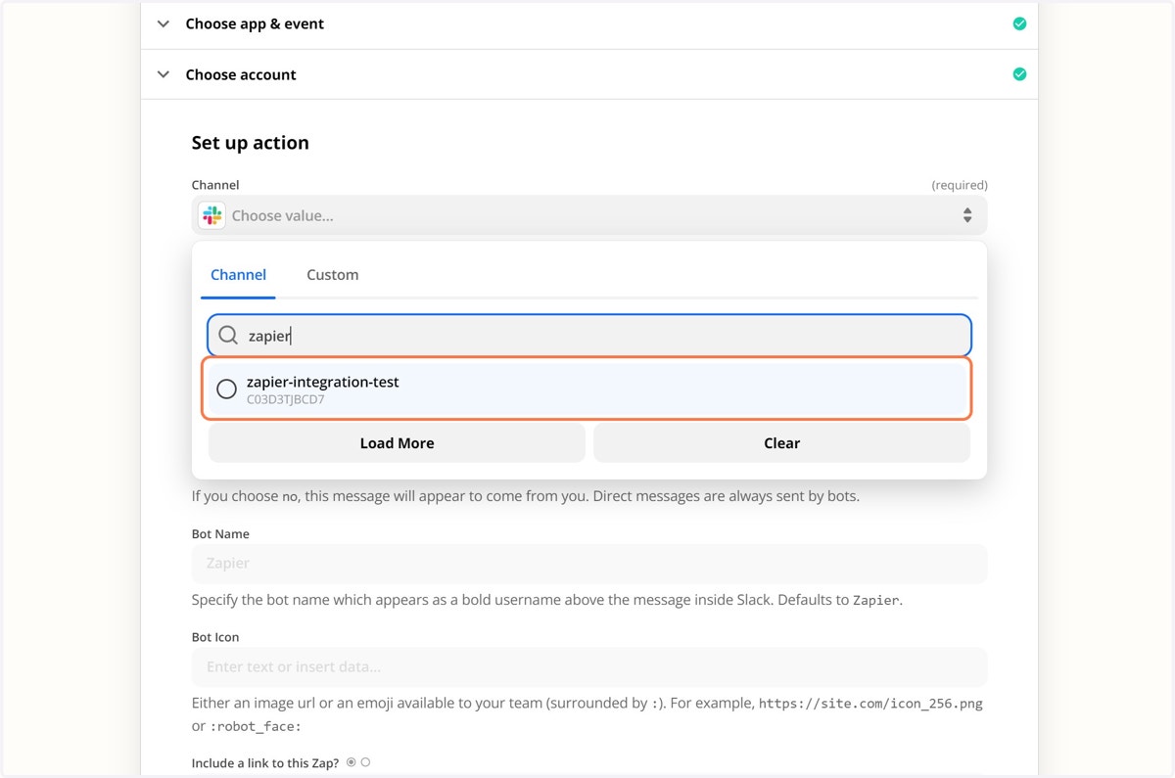Click the Bot Icon input field

pos(589,666)
